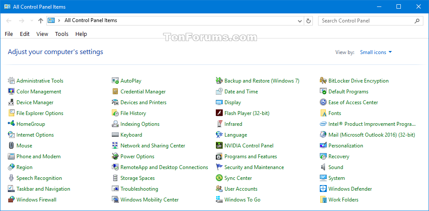Click the search magnifier icon
Screen dimensions: 429x211
tap(417, 21)
